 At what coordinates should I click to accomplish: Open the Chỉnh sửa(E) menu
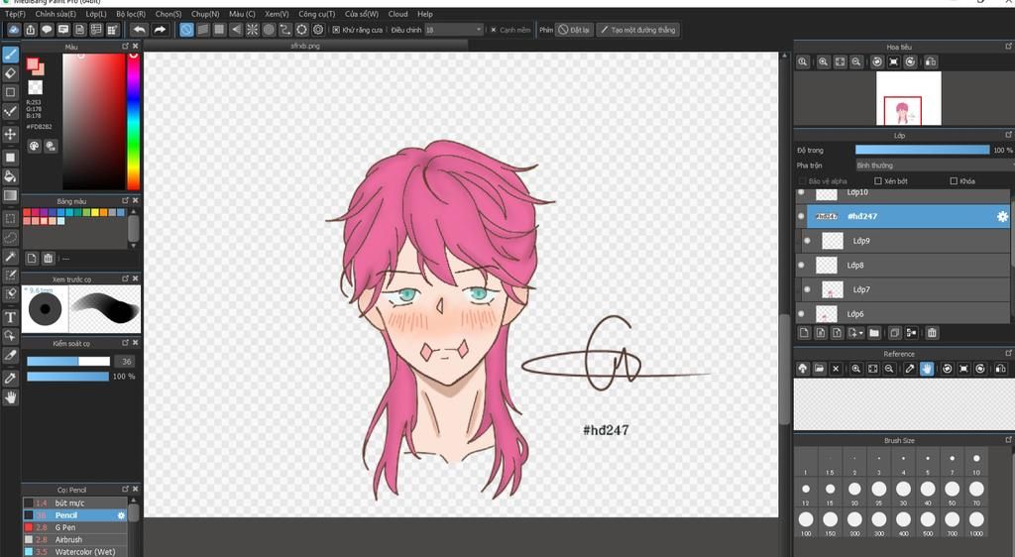coord(56,14)
